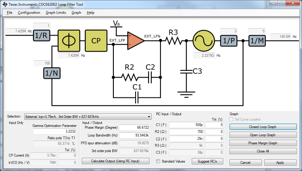Click the C3 (F) value field showing 38p
This screenshot has width=302, height=171.
pyautogui.click(x=186, y=152)
